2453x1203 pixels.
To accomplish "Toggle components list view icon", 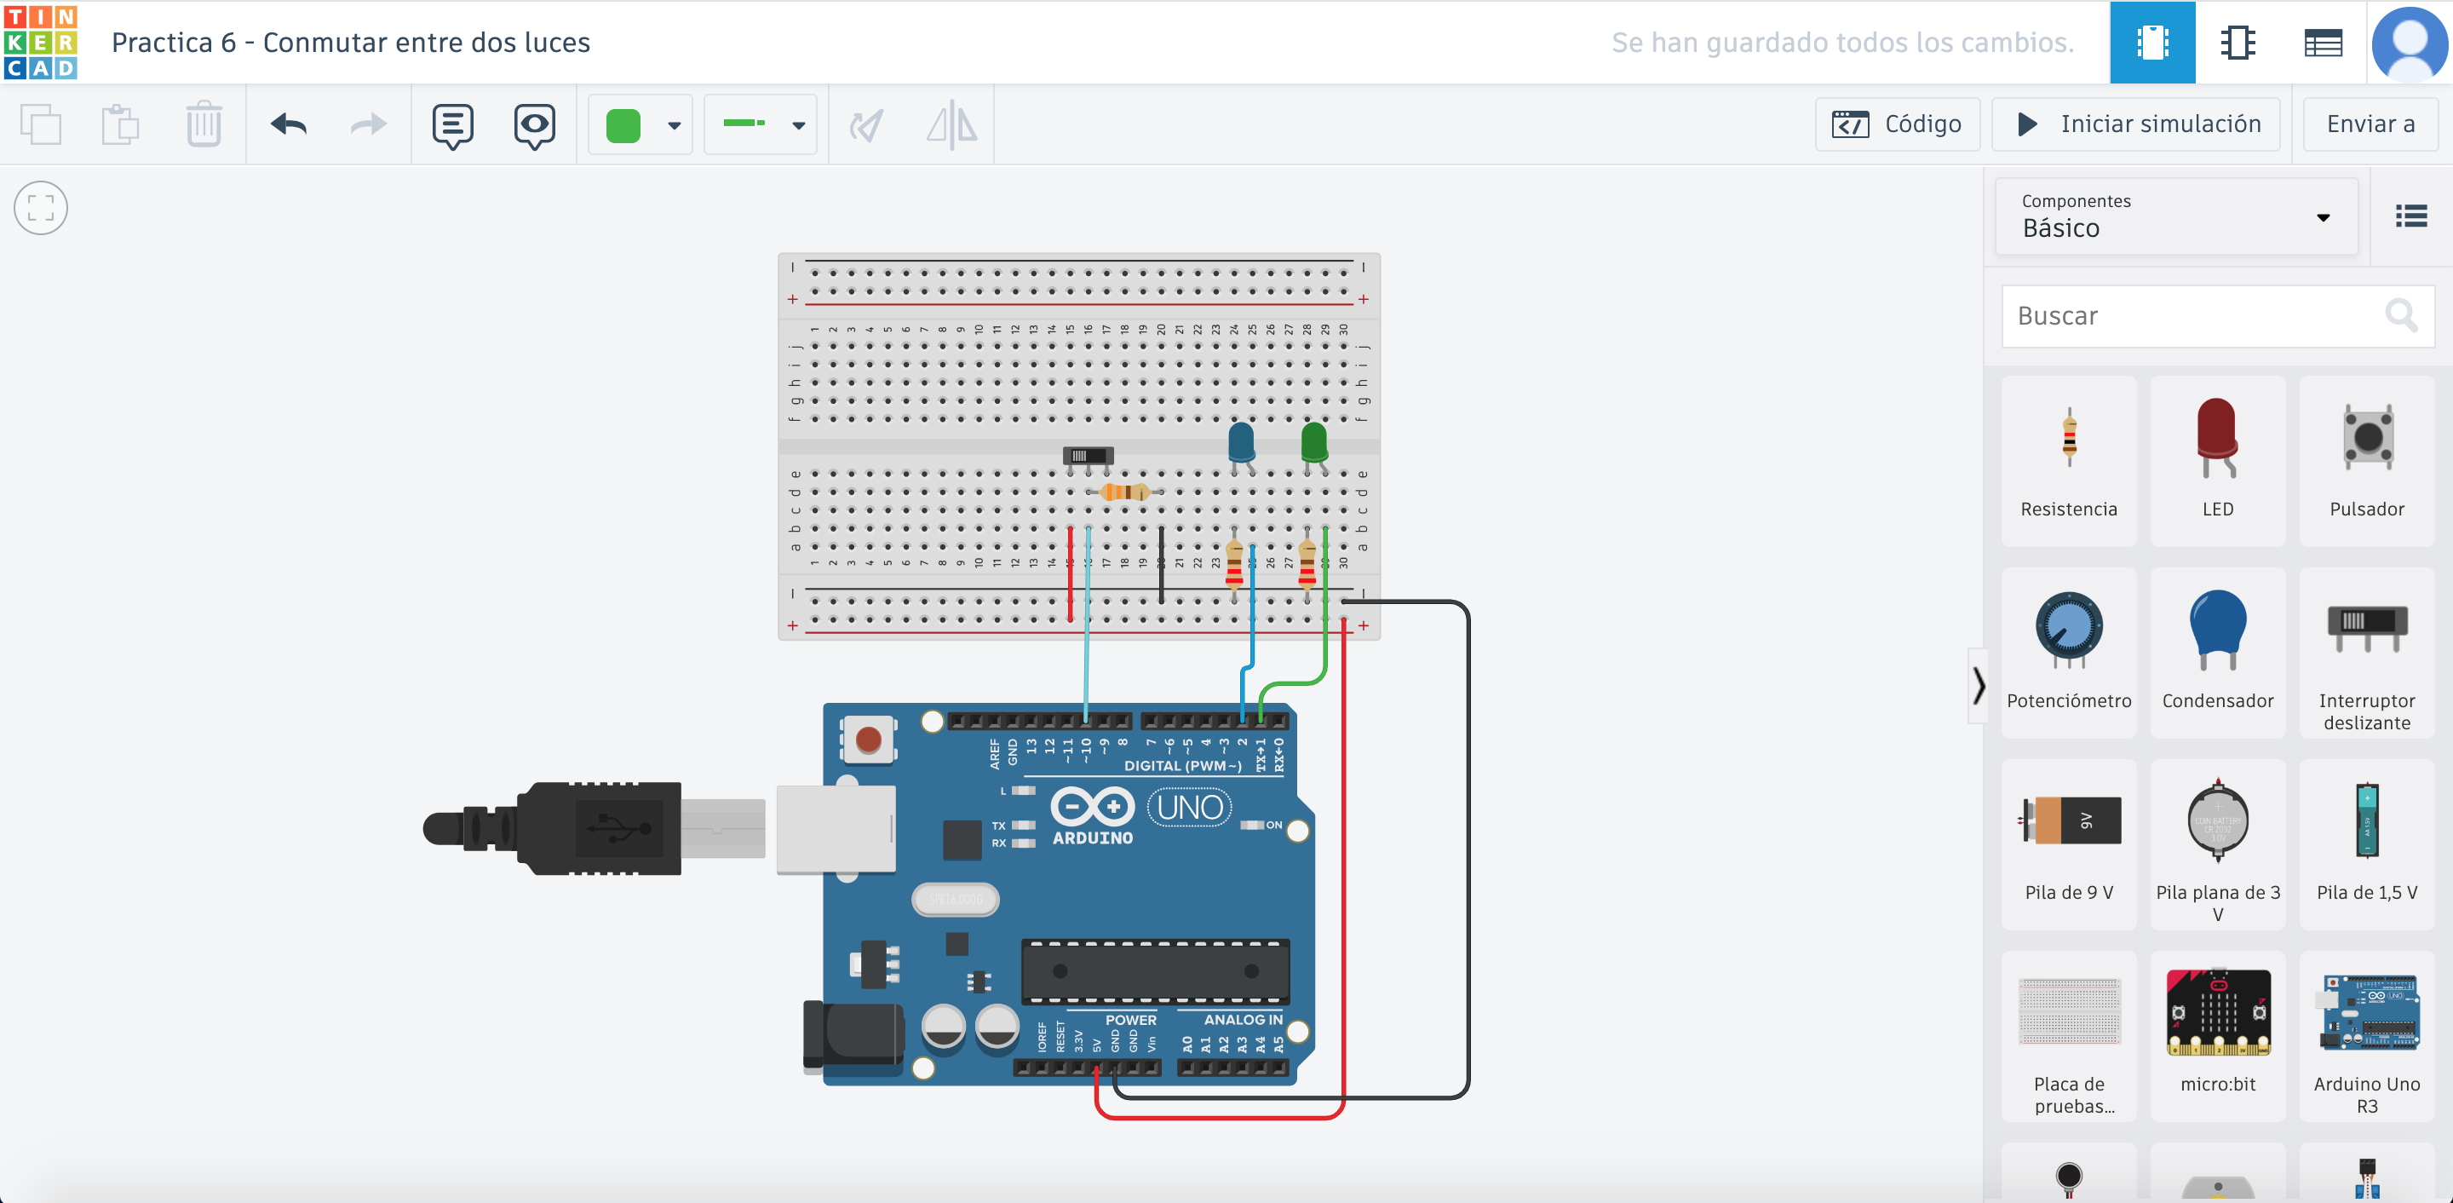I will (2410, 216).
